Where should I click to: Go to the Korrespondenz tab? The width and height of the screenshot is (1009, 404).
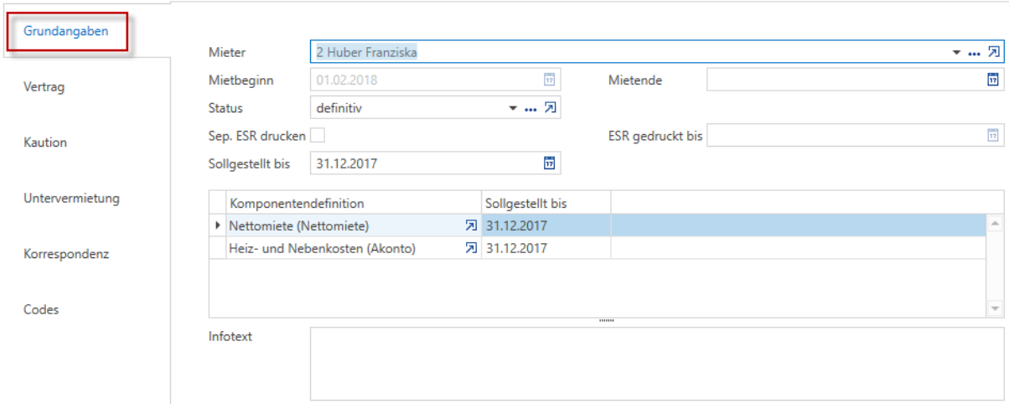tap(66, 254)
